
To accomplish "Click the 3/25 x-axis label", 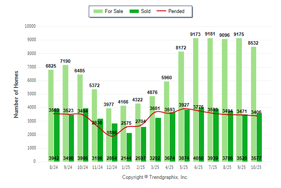I will (155, 167).
